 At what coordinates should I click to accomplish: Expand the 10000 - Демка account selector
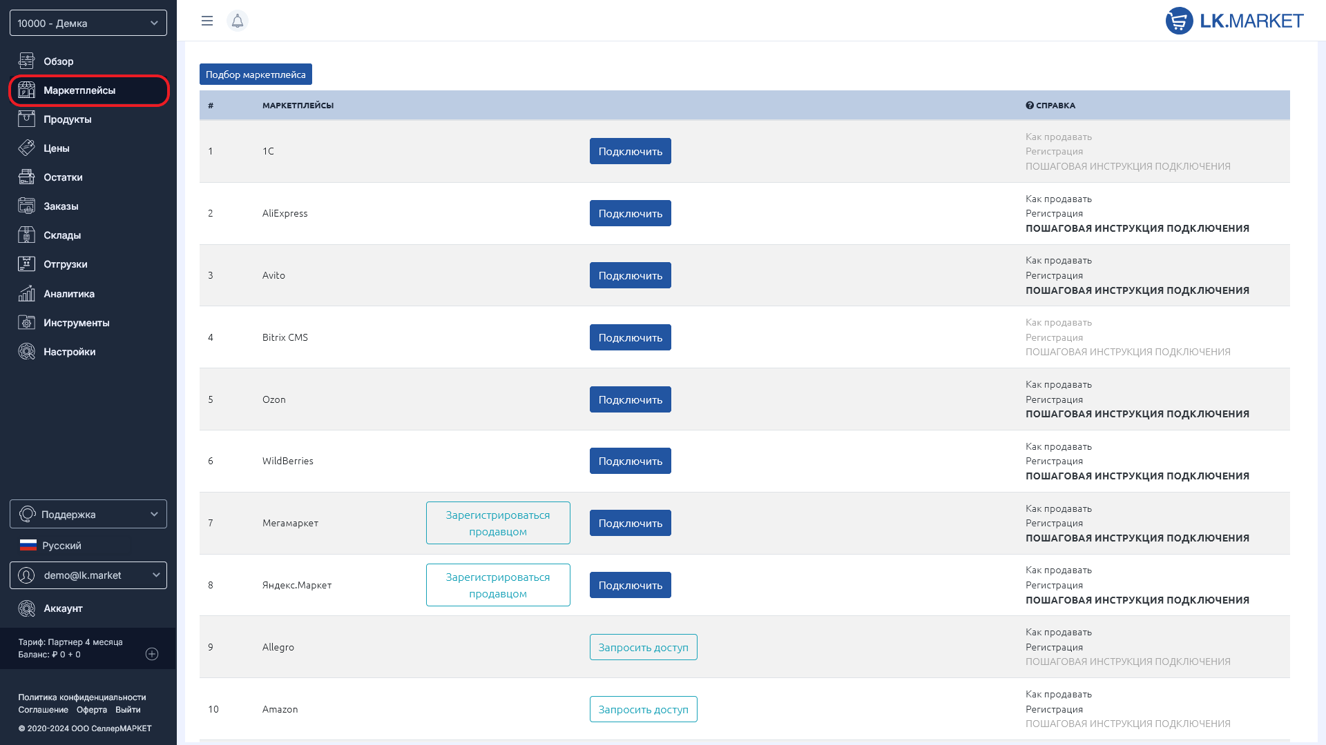point(88,23)
